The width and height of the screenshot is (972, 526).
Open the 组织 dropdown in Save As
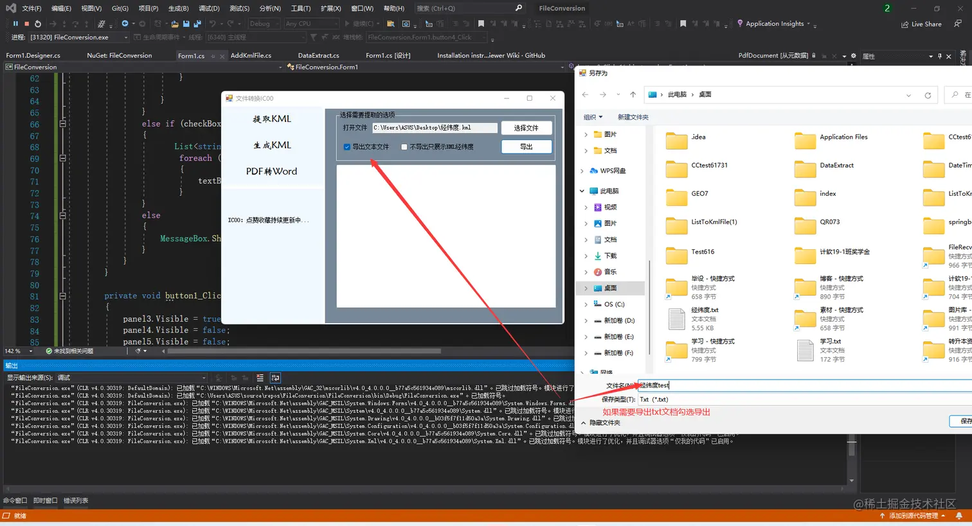[x=593, y=117]
